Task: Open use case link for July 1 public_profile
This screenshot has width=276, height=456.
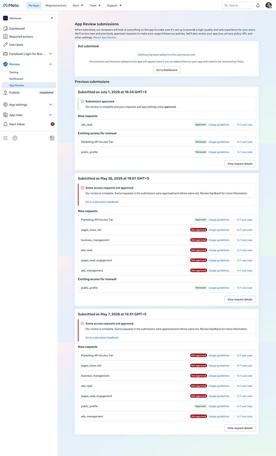Action: (245, 152)
